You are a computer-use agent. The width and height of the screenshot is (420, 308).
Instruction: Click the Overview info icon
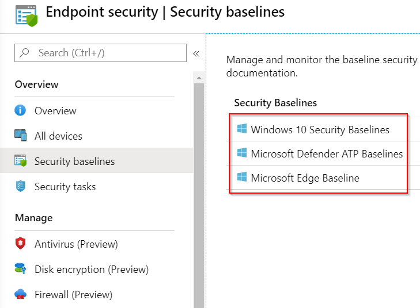point(20,110)
